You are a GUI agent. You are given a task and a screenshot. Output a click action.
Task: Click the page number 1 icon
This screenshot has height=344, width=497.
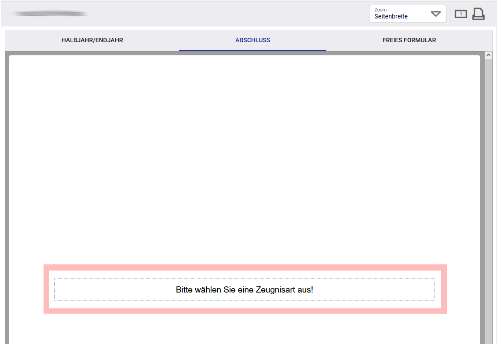click(x=461, y=14)
